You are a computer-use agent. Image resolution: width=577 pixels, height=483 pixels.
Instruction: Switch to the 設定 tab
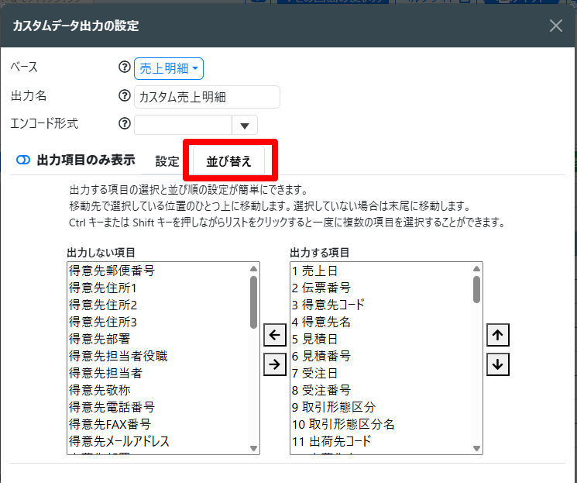167,161
